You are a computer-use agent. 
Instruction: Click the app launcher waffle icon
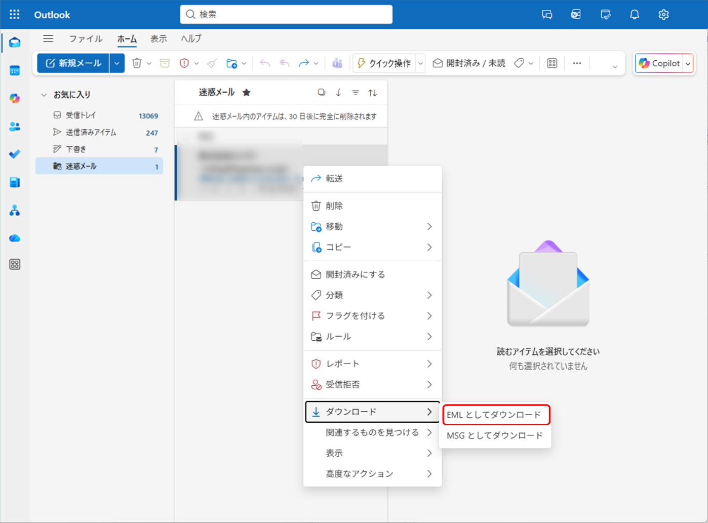click(x=15, y=15)
